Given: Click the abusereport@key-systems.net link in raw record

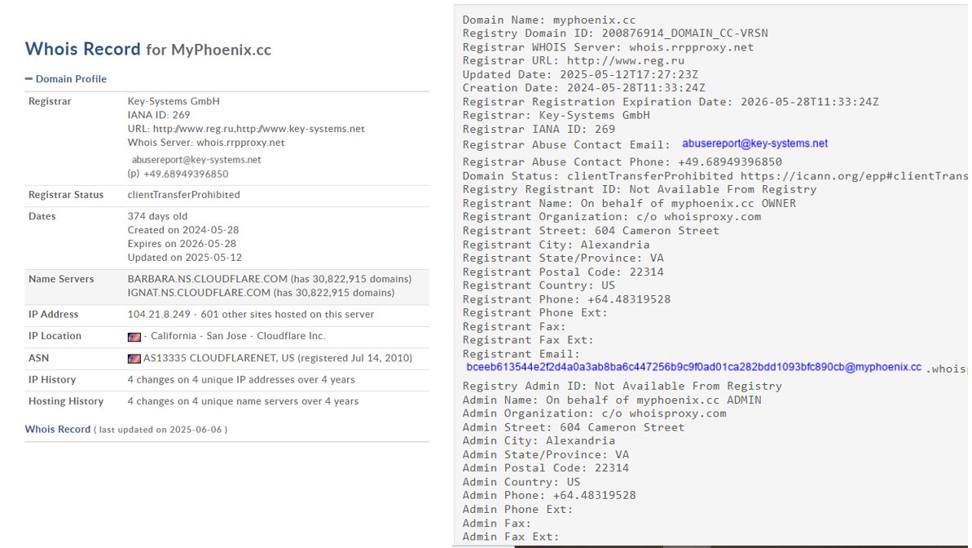Looking at the screenshot, I should 754,144.
